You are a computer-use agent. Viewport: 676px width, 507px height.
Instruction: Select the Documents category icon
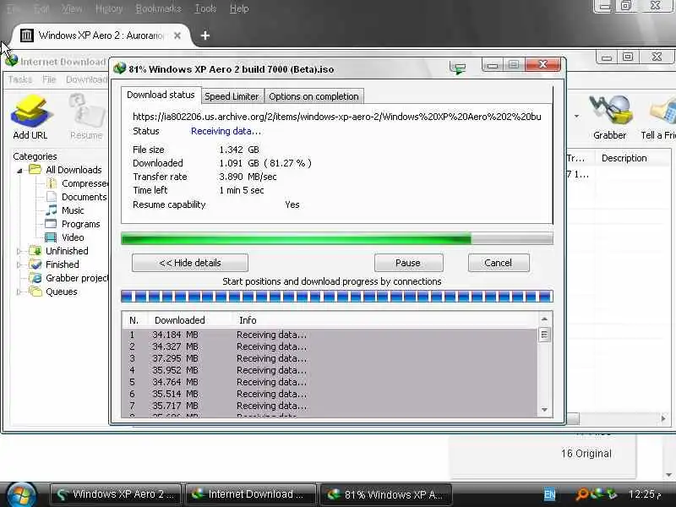(52, 197)
